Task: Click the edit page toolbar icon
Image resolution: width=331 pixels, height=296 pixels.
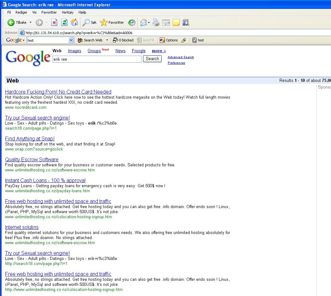Action: pos(166,22)
